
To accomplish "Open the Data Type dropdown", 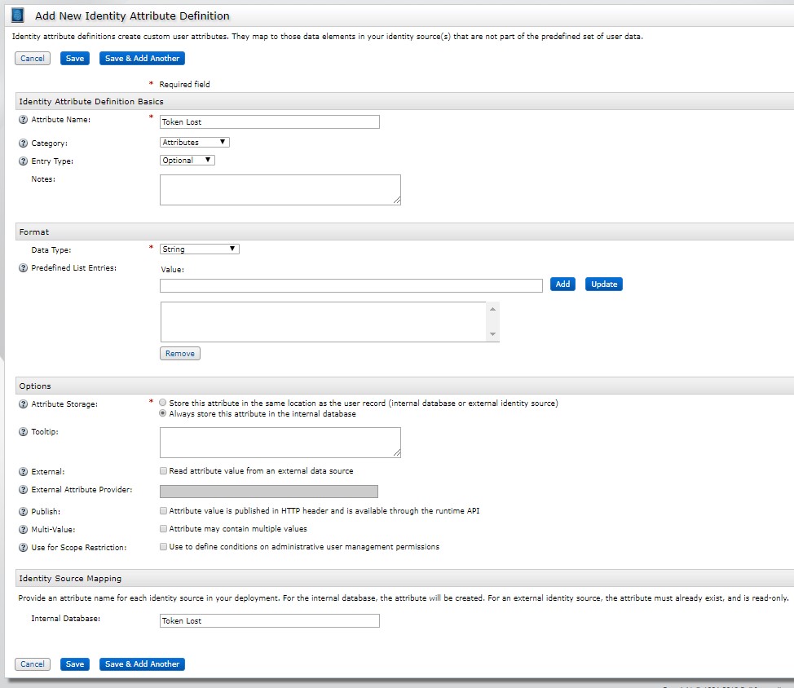I will 200,249.
